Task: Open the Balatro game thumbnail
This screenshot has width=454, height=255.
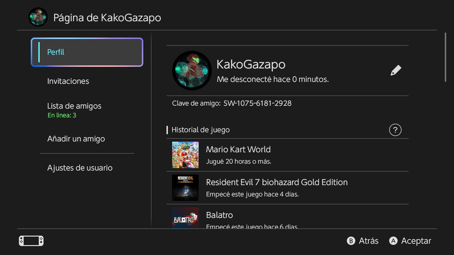Action: (x=185, y=218)
